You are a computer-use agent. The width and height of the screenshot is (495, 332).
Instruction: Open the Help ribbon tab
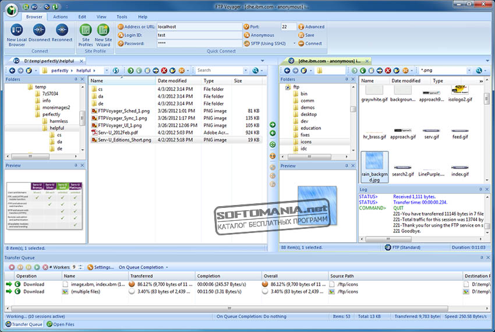click(143, 17)
